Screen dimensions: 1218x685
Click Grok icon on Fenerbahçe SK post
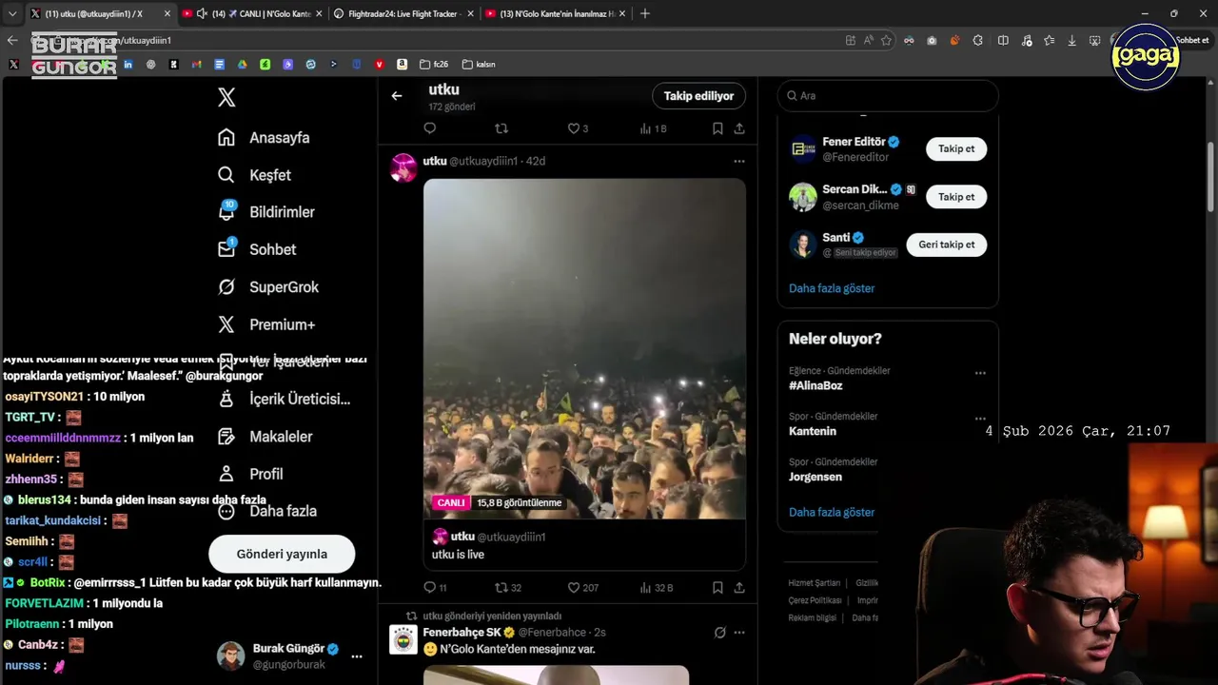[x=720, y=633]
